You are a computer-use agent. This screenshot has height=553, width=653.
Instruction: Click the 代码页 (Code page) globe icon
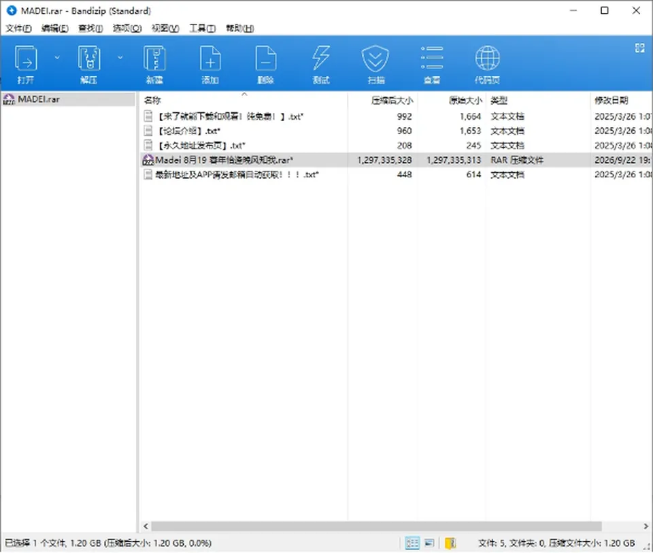coord(487,58)
